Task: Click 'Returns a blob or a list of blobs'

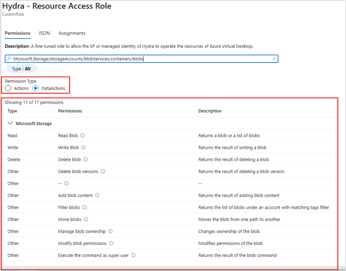Action: point(229,135)
